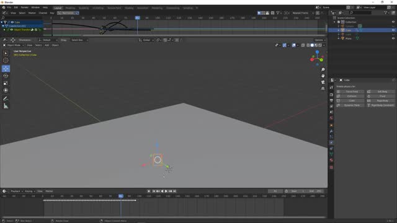Play the animation in reverse

pyautogui.click(x=162, y=191)
